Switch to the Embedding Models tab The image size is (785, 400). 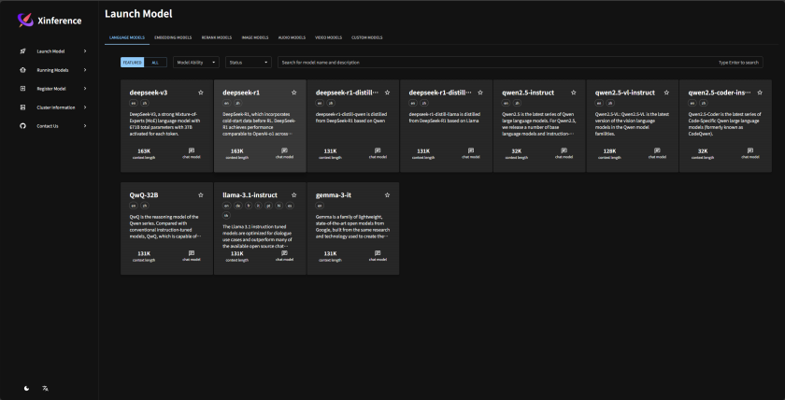point(173,37)
